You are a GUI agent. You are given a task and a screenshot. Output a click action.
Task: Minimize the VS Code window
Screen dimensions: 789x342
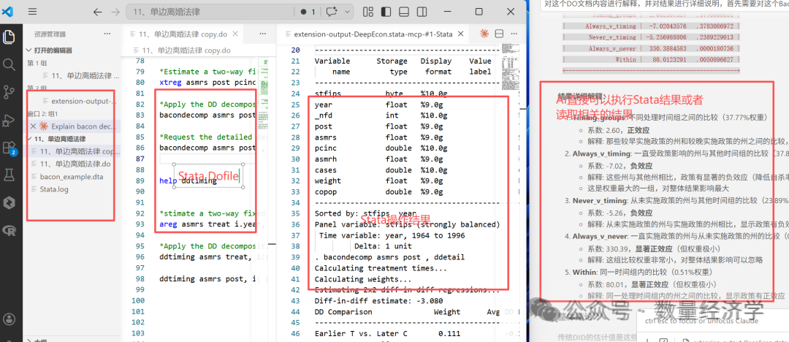(449, 12)
